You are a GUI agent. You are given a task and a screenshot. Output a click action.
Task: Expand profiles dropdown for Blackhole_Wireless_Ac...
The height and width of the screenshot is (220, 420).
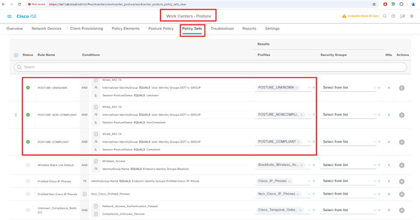pyautogui.click(x=309, y=165)
